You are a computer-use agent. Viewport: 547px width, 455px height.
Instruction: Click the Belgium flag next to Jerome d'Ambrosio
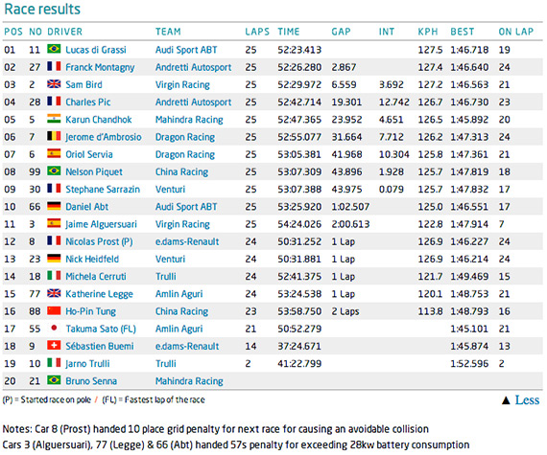pos(54,136)
